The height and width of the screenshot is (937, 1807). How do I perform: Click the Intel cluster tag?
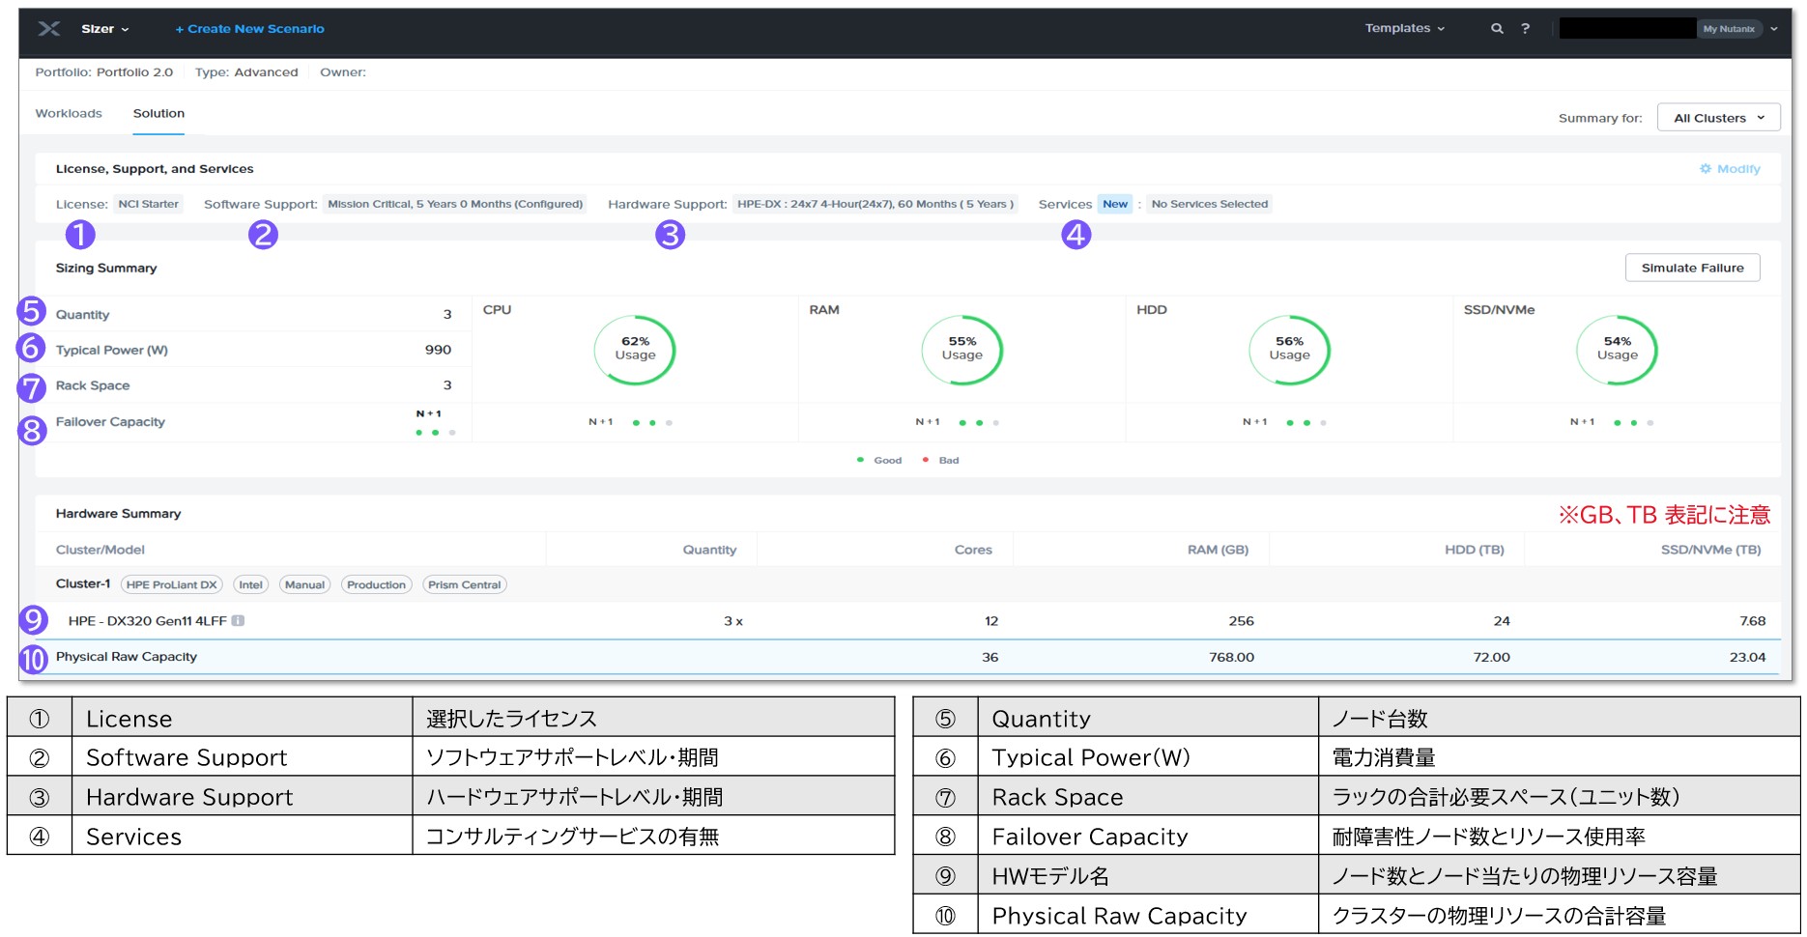251,584
